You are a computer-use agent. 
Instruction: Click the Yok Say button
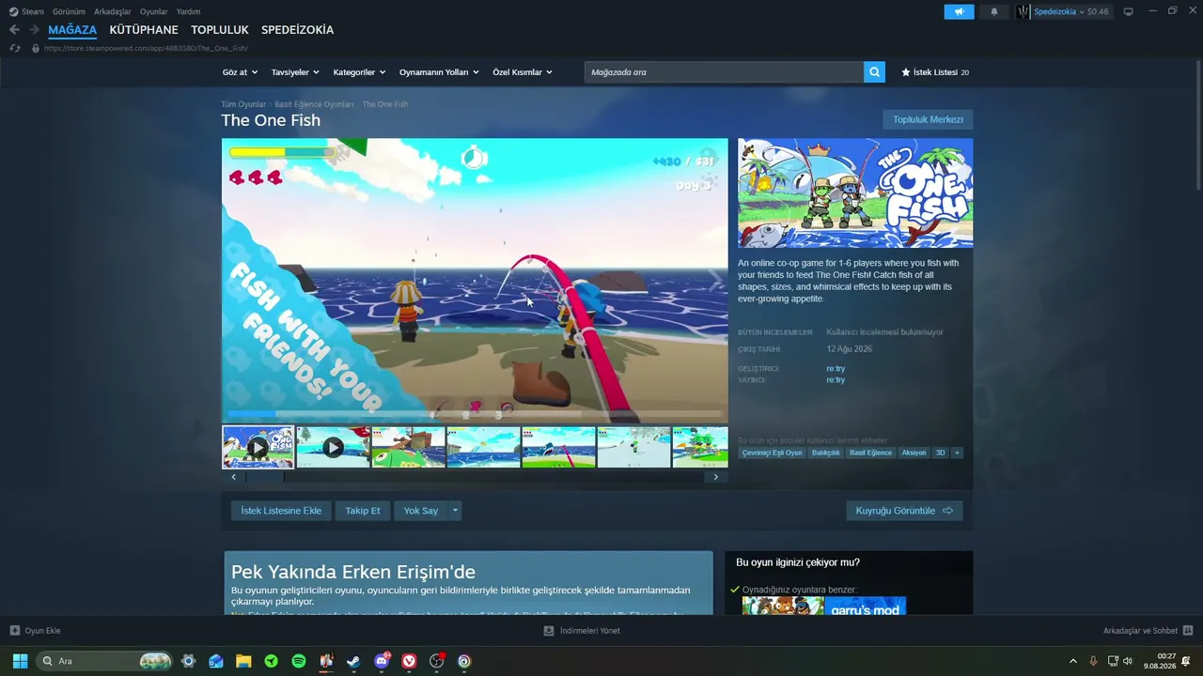(421, 511)
